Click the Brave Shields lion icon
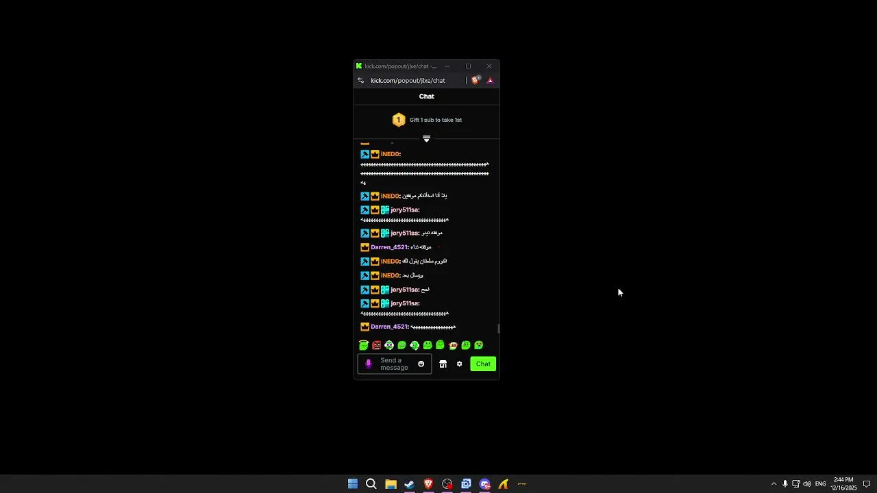The height and width of the screenshot is (493, 877). [475, 80]
